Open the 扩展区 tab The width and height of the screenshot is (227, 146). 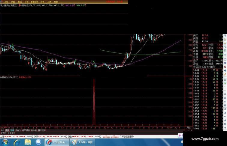4,133
